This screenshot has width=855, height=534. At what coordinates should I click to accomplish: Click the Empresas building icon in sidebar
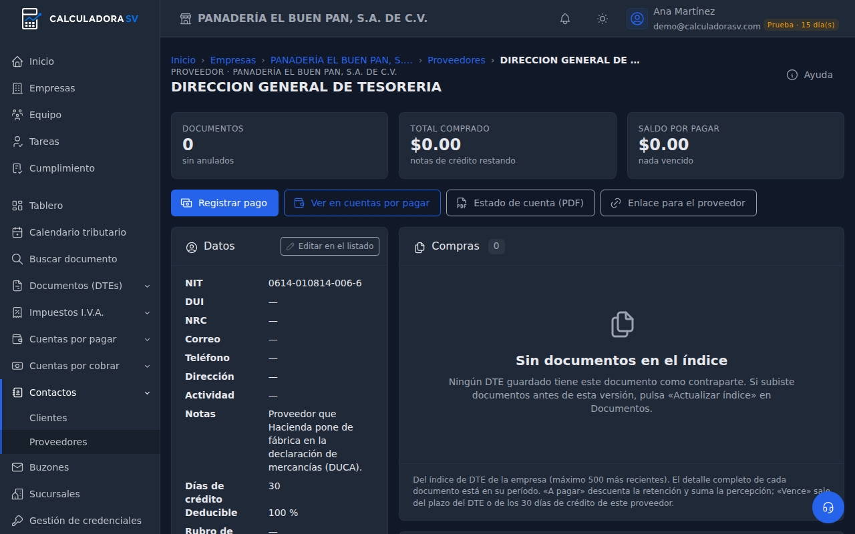pos(17,88)
